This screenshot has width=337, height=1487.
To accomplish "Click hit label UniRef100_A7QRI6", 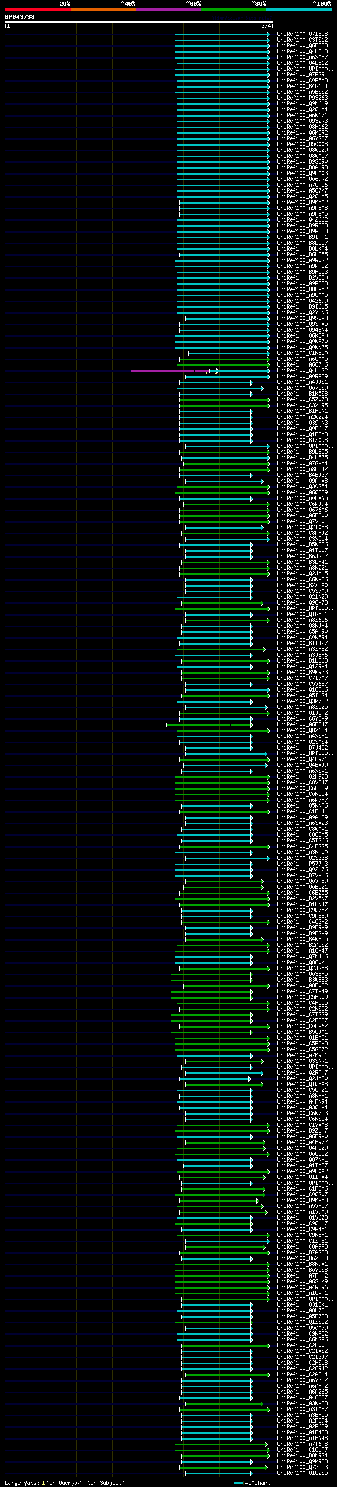I will coord(302,185).
